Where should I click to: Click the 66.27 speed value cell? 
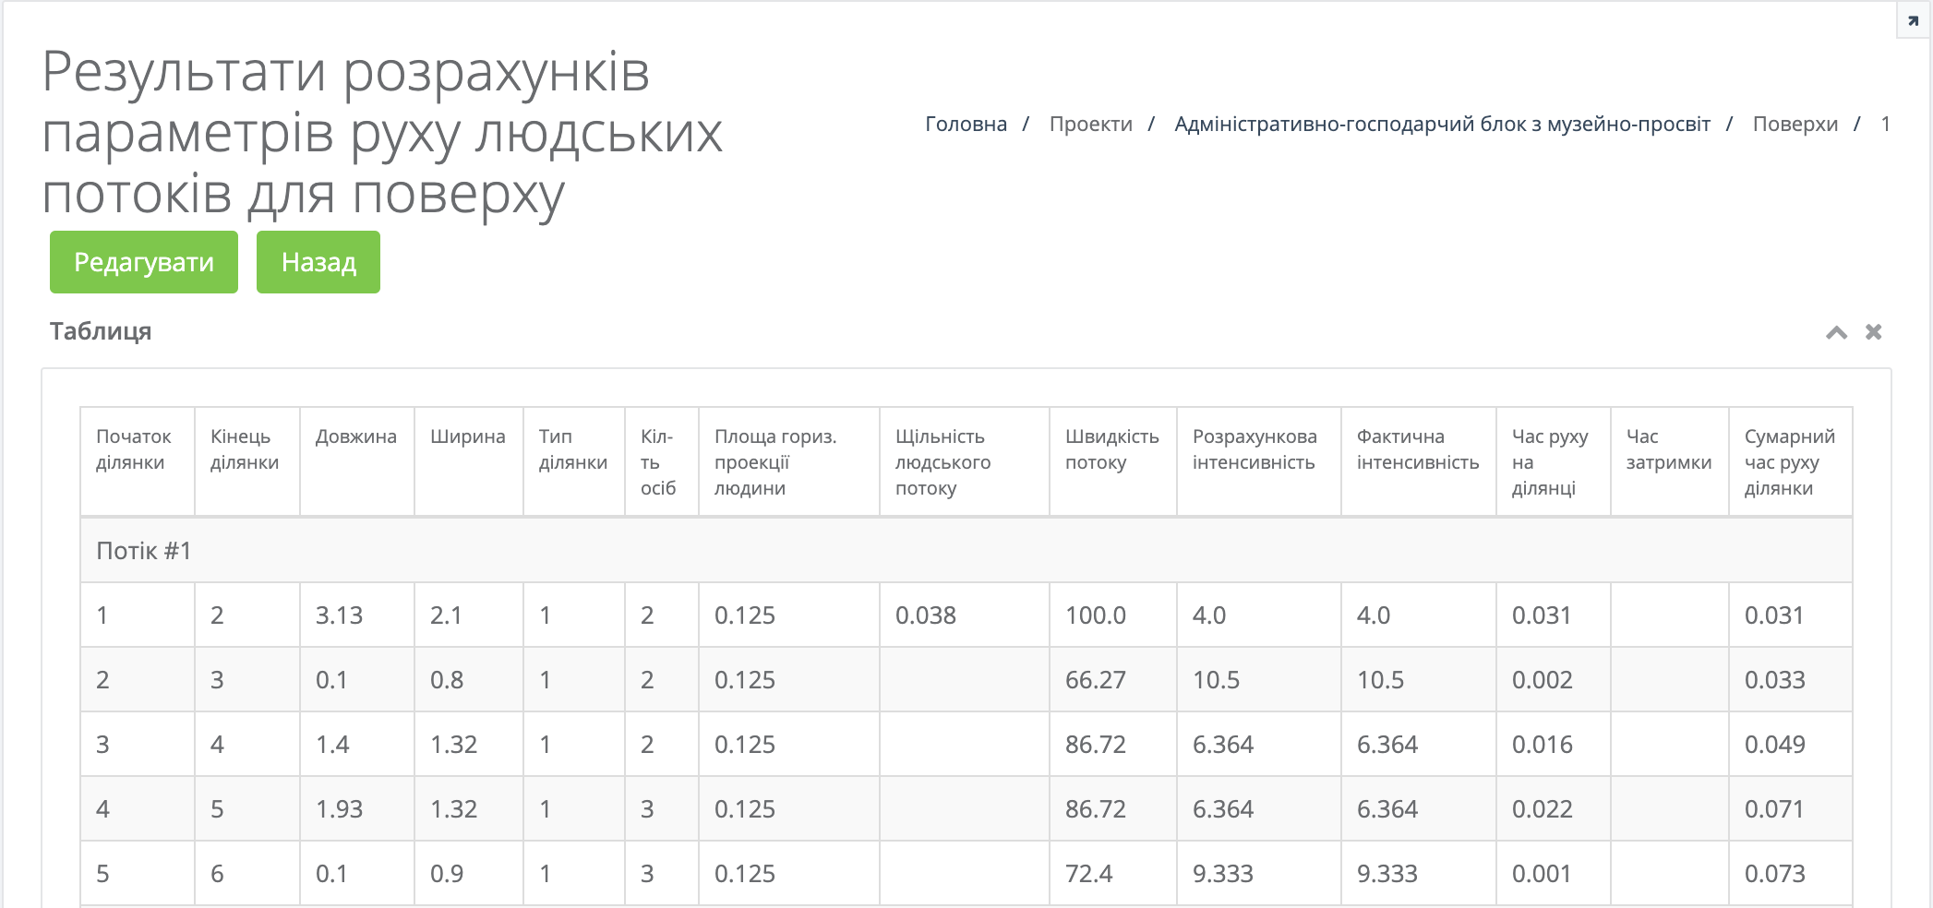coord(1096,680)
